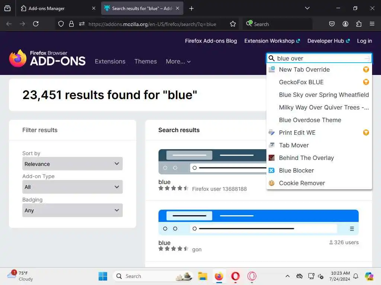Open tracking protection shield icon
Image resolution: width=381 pixels, height=285 pixels.
tap(61, 24)
